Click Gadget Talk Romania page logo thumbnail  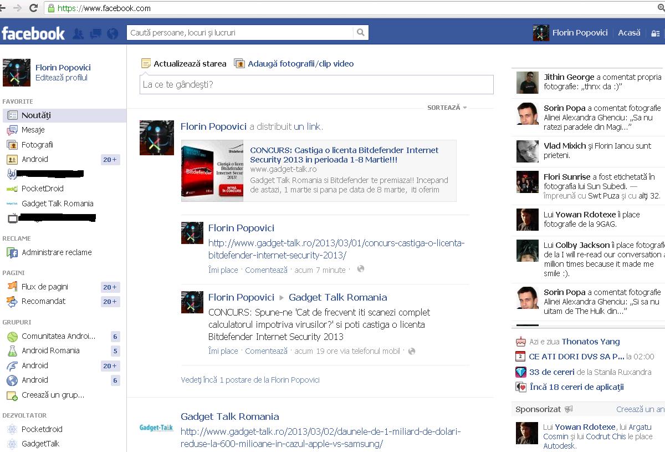tap(156, 428)
